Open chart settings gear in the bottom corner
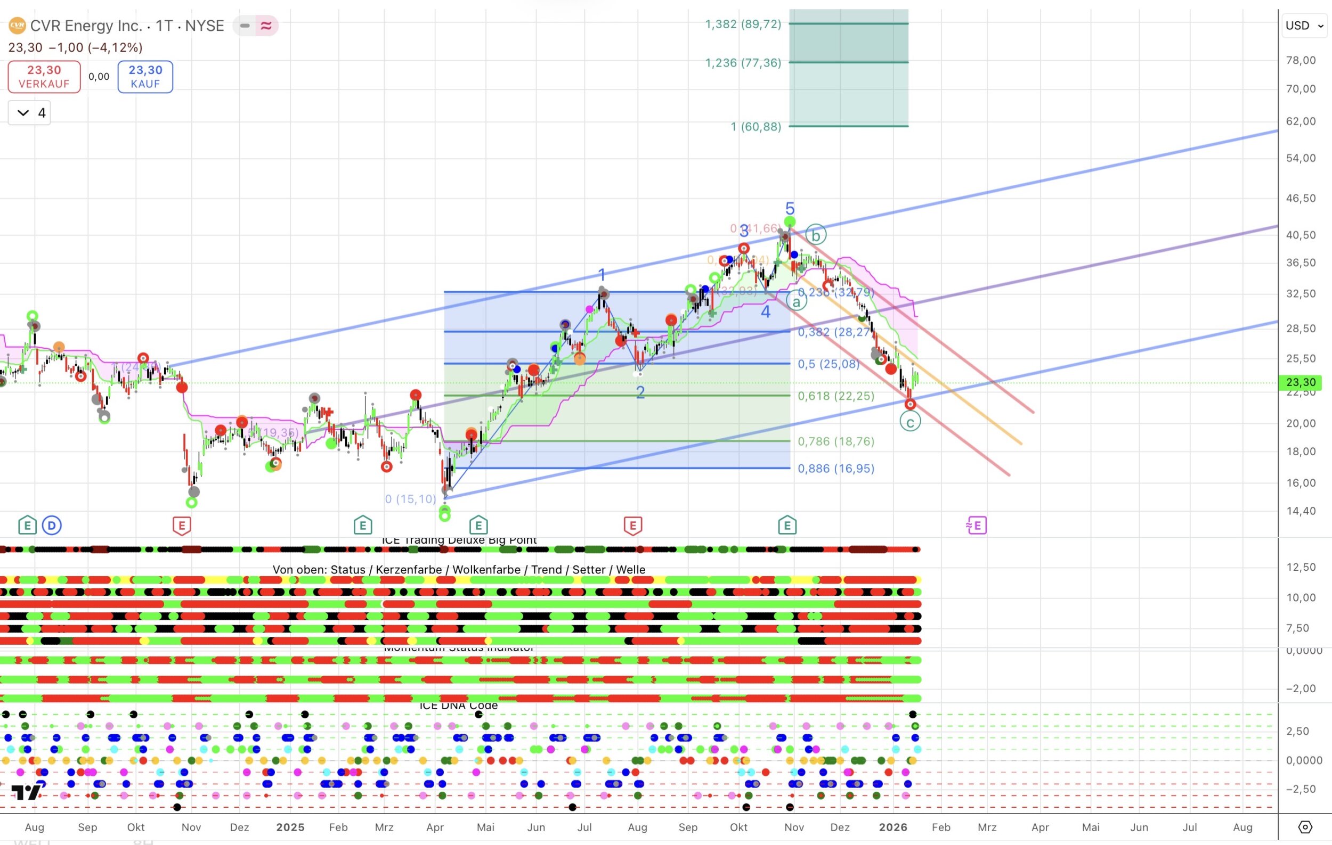Image resolution: width=1332 pixels, height=845 pixels. tap(1305, 827)
